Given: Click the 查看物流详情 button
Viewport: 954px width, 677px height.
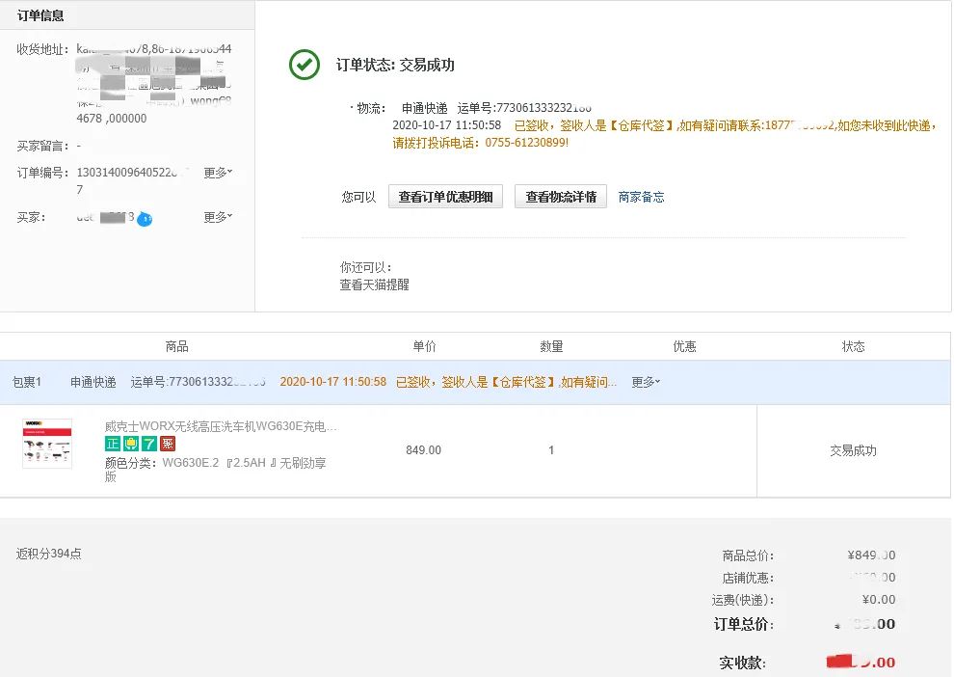Looking at the screenshot, I should [560, 196].
